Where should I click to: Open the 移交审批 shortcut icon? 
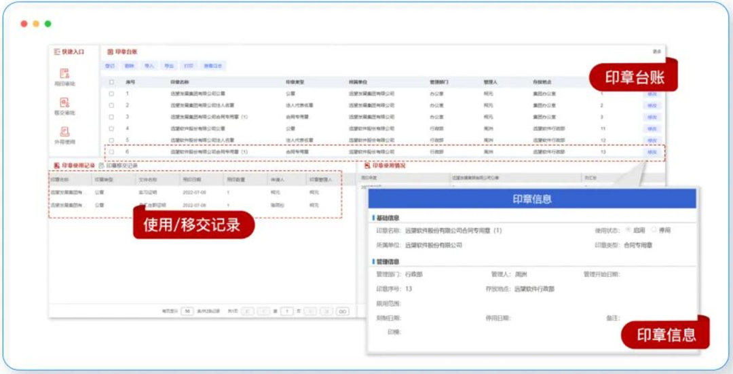(x=64, y=102)
